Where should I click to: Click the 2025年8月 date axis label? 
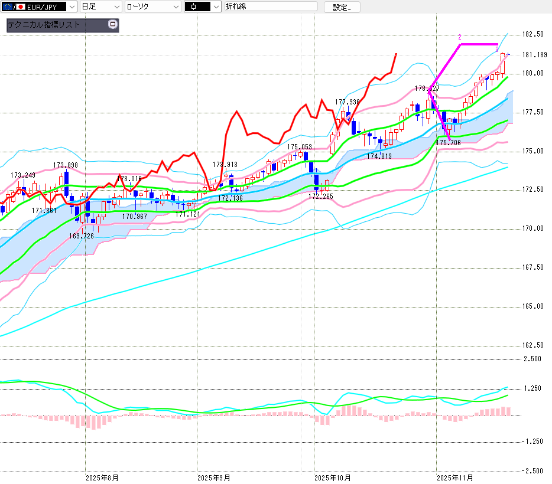coord(103,478)
